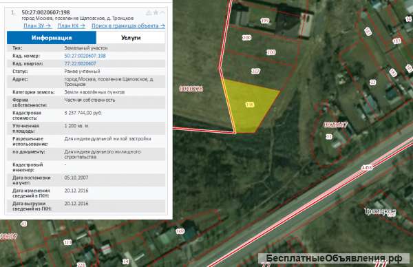Select cadastral value 3 237 744,00 руб.
The height and width of the screenshot is (267, 413).
pyautogui.click(x=83, y=113)
